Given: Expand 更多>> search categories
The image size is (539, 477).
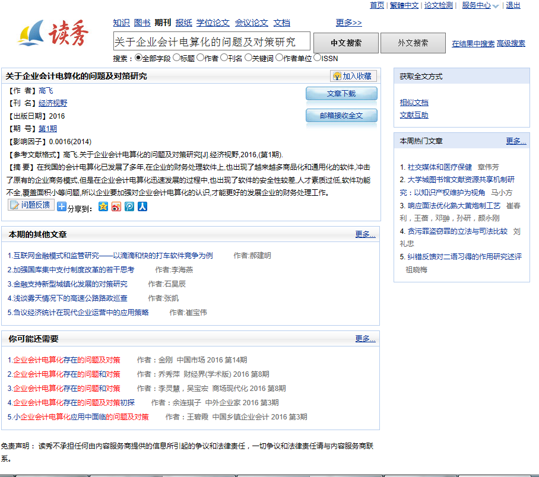Looking at the screenshot, I should [x=348, y=23].
